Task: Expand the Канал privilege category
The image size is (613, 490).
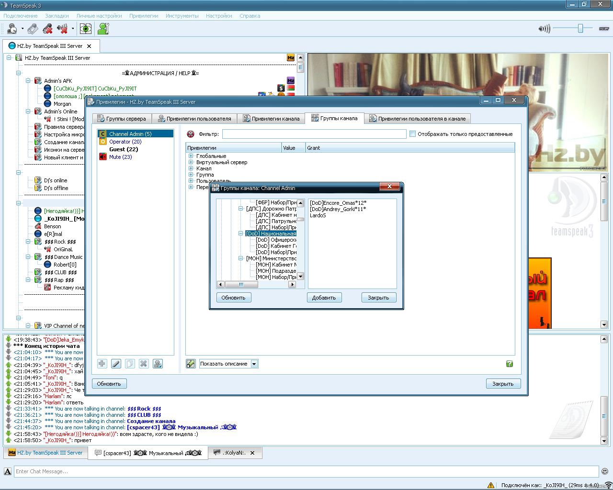Action: 191,168
